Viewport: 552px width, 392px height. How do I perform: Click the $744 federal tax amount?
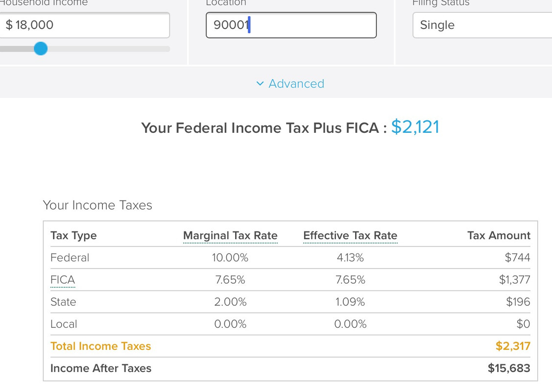click(517, 258)
